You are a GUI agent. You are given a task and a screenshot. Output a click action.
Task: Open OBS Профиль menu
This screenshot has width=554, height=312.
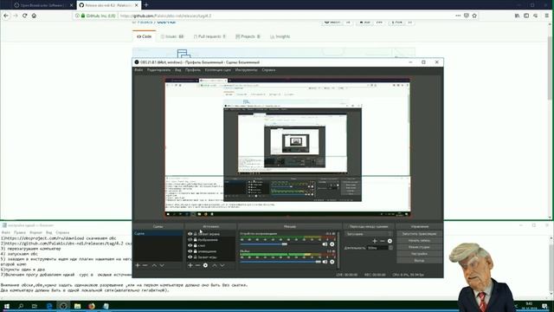point(193,70)
